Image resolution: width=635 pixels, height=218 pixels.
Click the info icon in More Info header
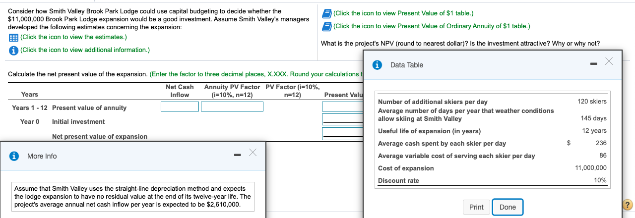(15, 156)
